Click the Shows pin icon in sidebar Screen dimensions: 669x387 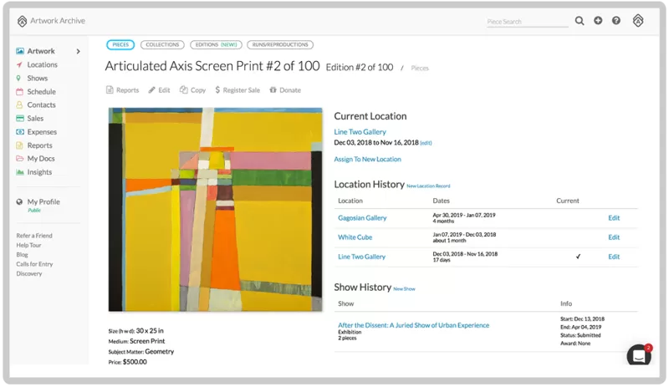pyautogui.click(x=18, y=78)
